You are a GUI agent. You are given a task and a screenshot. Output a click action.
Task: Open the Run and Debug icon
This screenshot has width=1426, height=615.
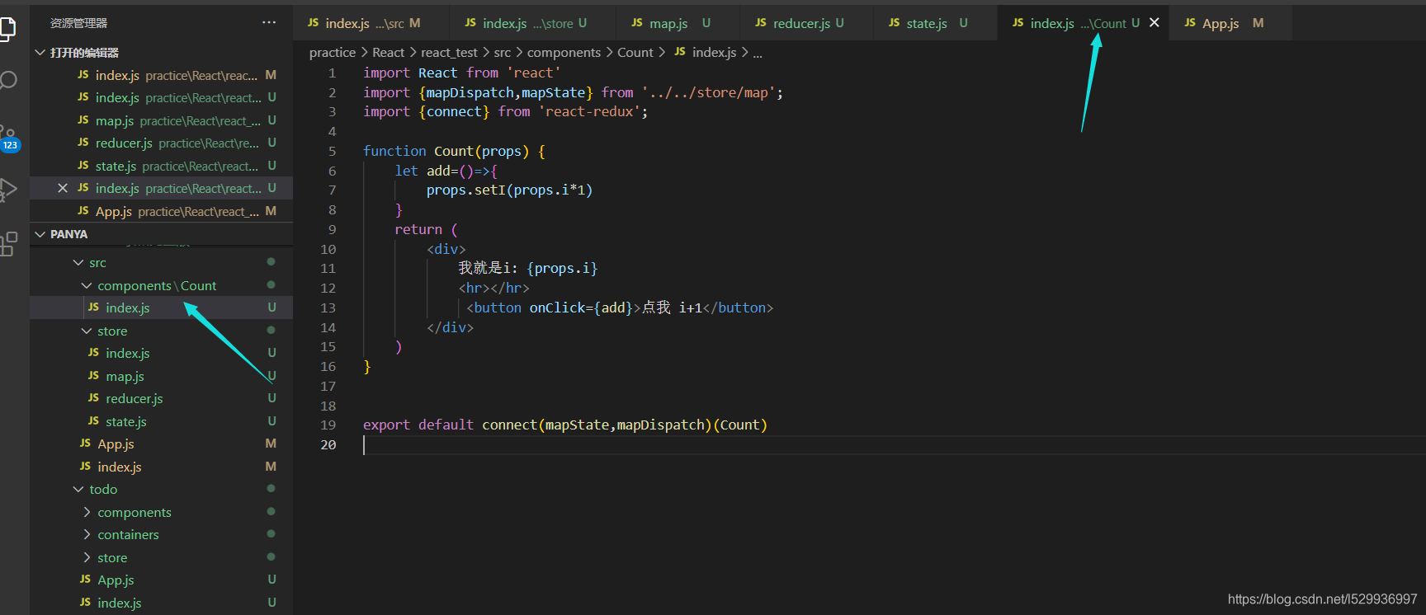(7, 190)
